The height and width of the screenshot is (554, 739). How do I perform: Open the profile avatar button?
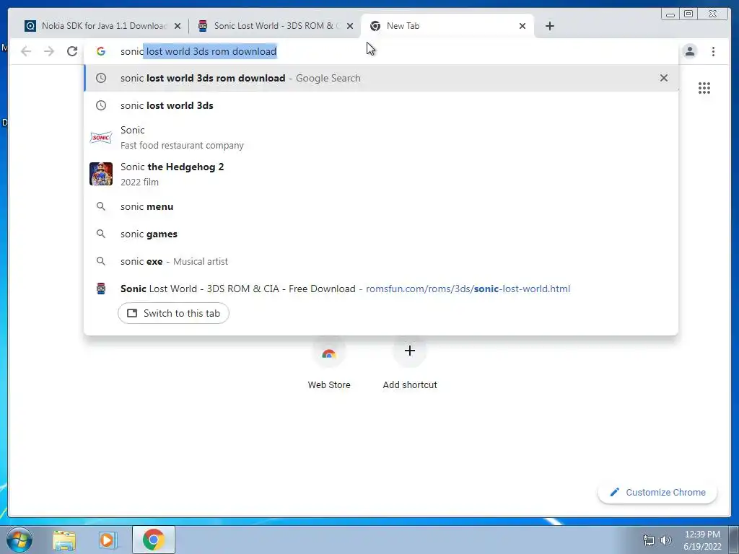tap(689, 51)
